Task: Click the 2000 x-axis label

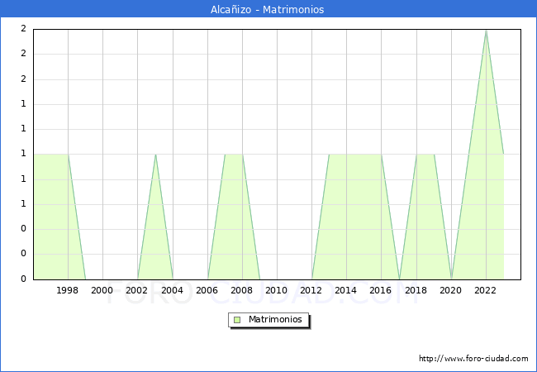Action: [102, 290]
